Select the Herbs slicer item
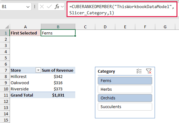This screenshot has width=179, height=123. pyautogui.click(x=125, y=89)
